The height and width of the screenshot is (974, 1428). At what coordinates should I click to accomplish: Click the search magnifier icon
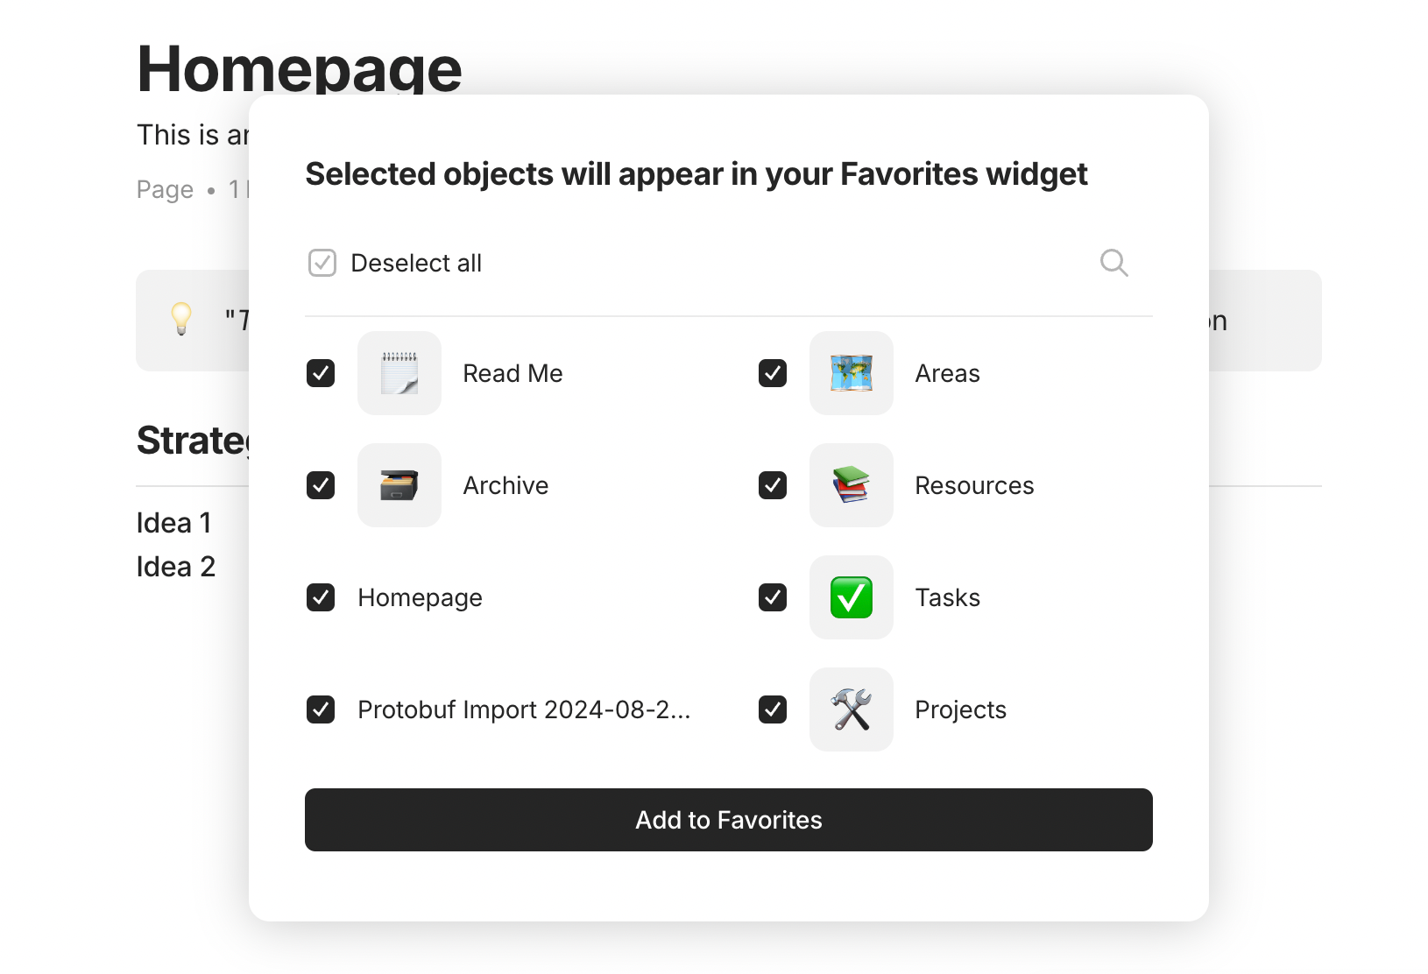[1113, 263]
